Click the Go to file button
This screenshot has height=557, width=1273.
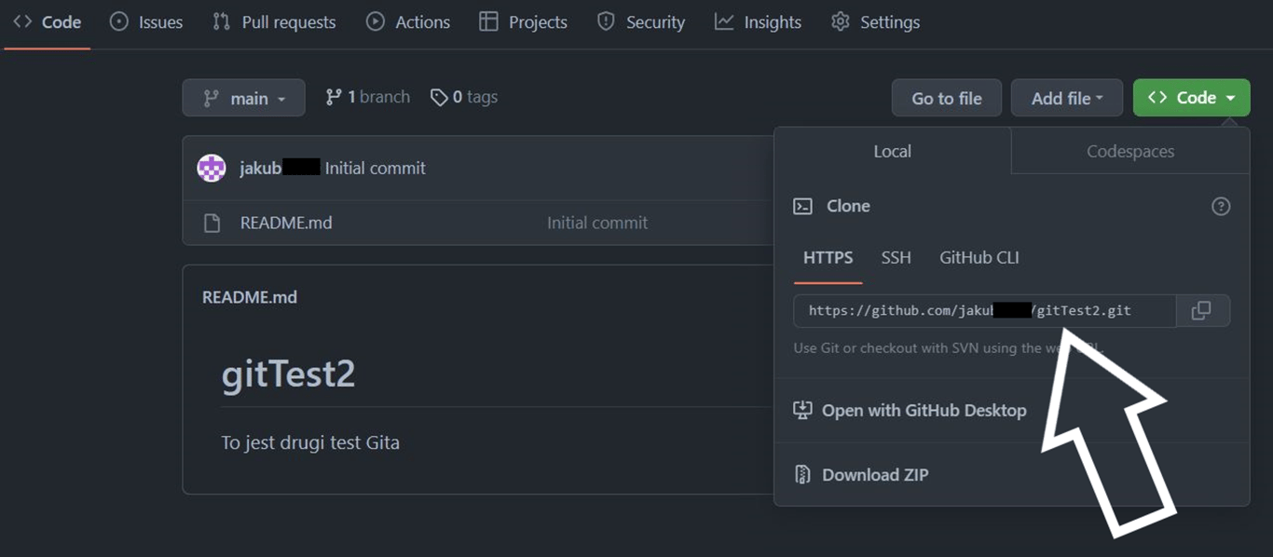coord(947,98)
